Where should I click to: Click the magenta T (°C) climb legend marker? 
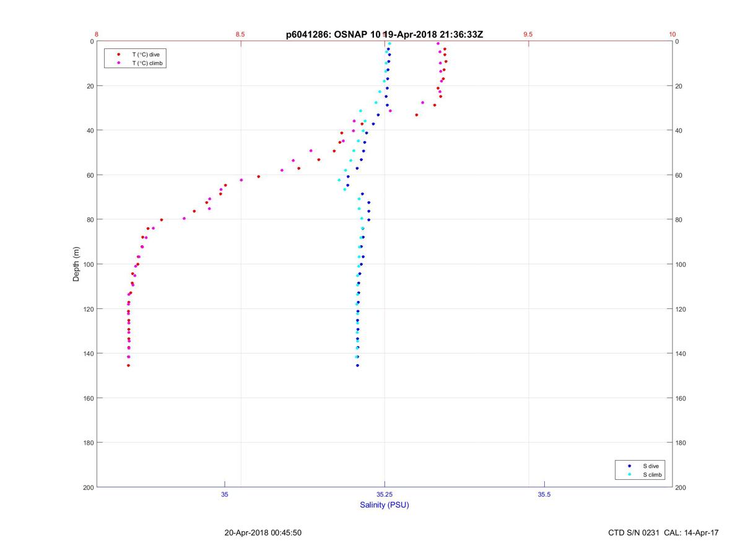tap(119, 63)
